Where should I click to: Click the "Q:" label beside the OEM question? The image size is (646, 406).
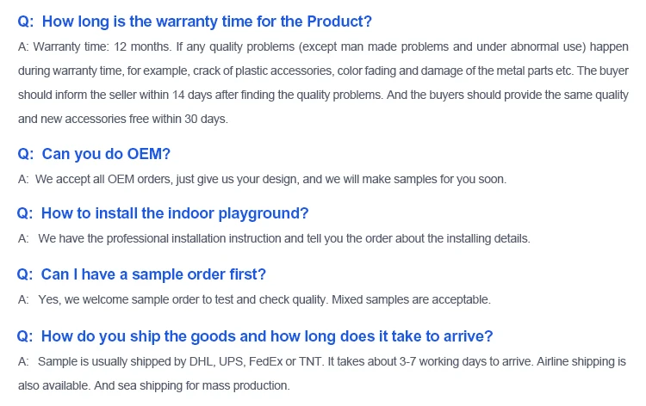coord(25,154)
